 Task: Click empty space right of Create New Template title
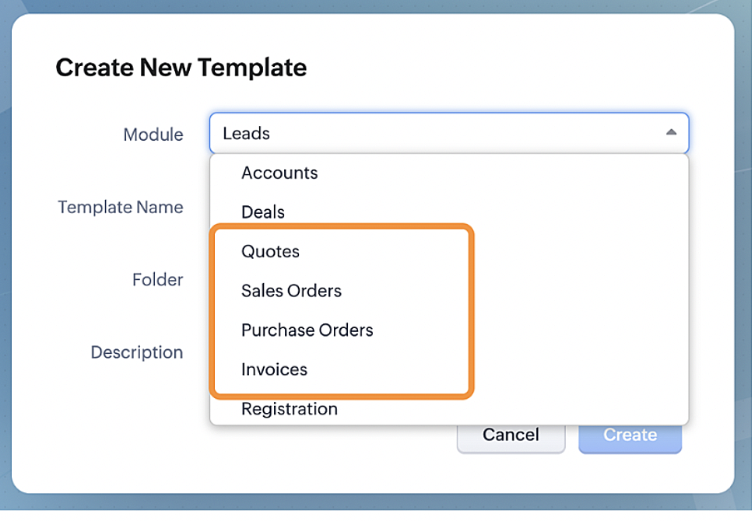coord(506,68)
